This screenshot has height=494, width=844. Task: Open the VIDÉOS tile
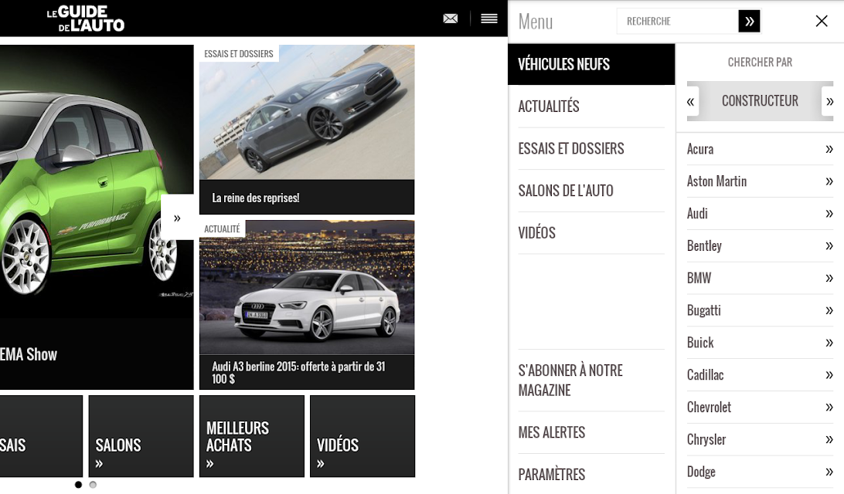362,436
